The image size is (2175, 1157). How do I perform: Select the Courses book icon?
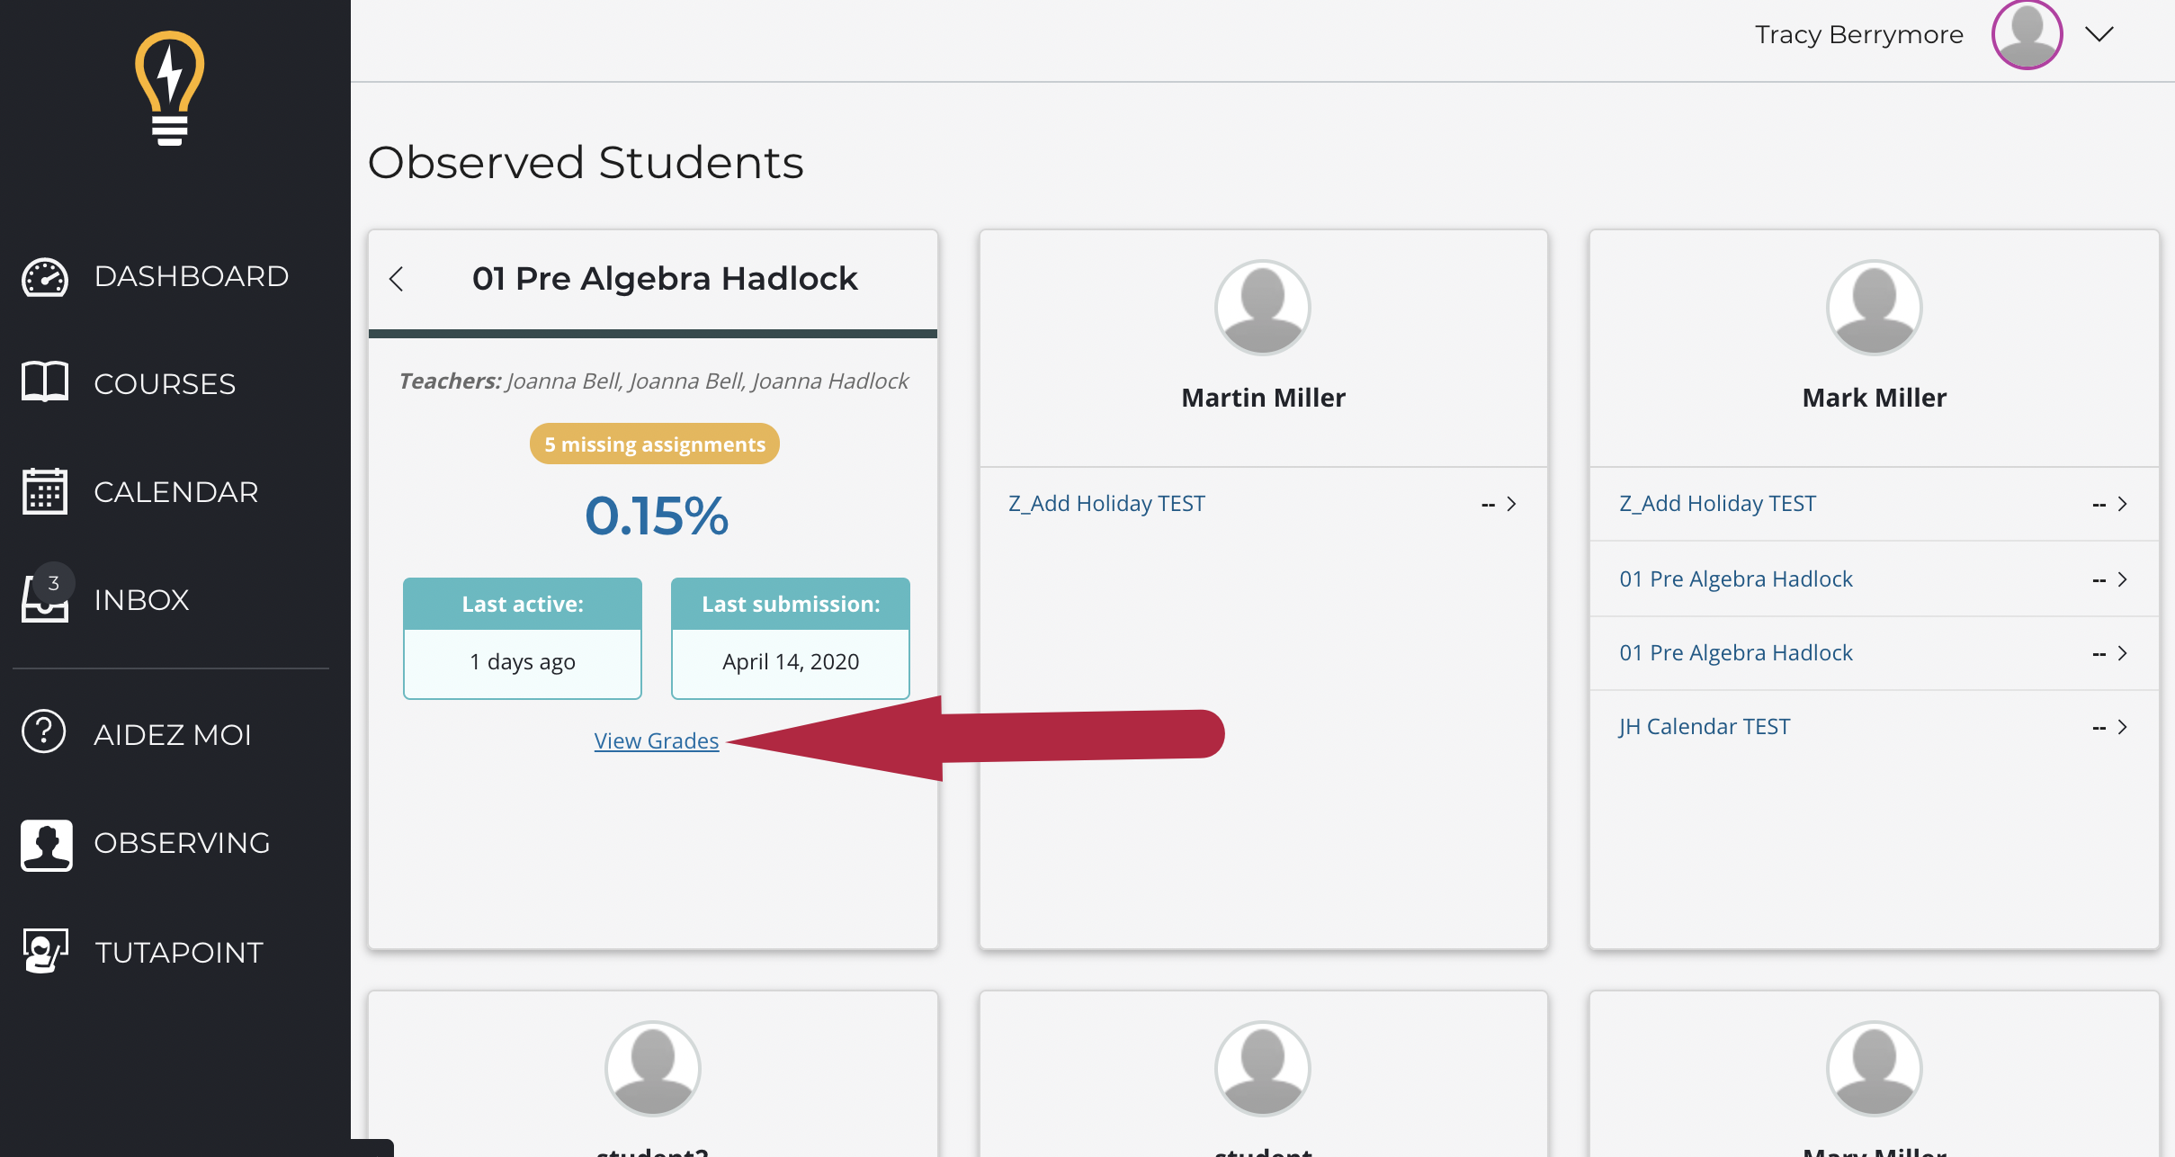pos(45,382)
